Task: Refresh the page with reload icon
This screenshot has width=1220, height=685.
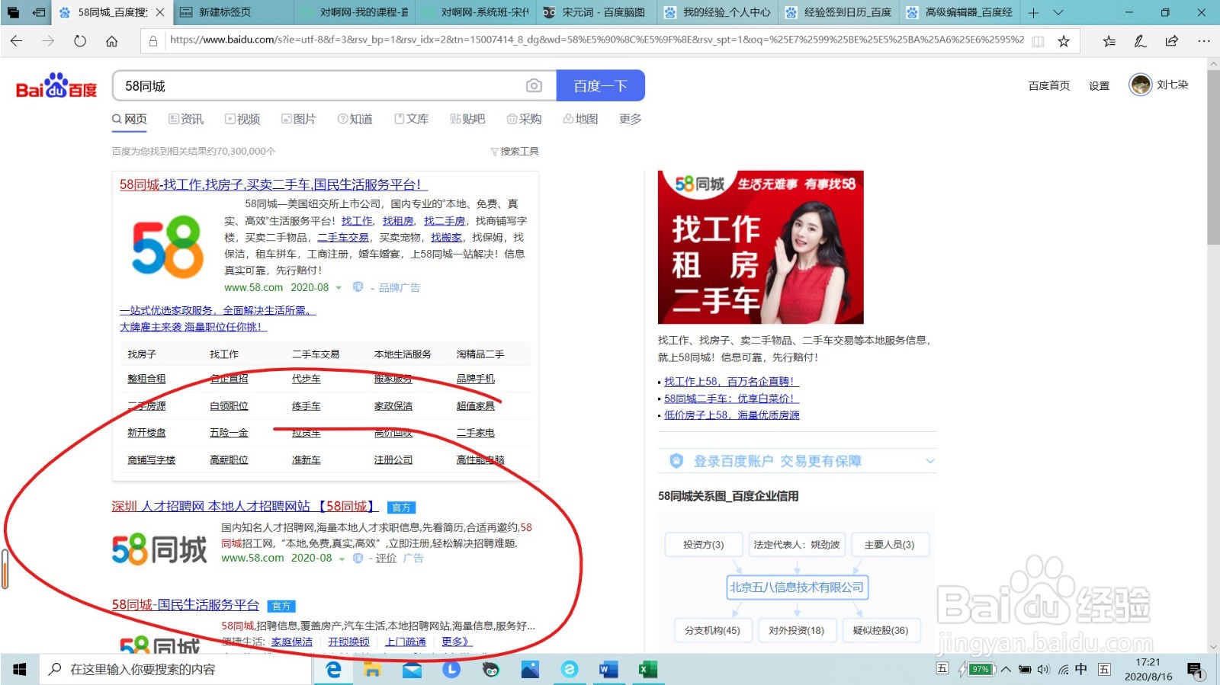Action: [x=80, y=41]
